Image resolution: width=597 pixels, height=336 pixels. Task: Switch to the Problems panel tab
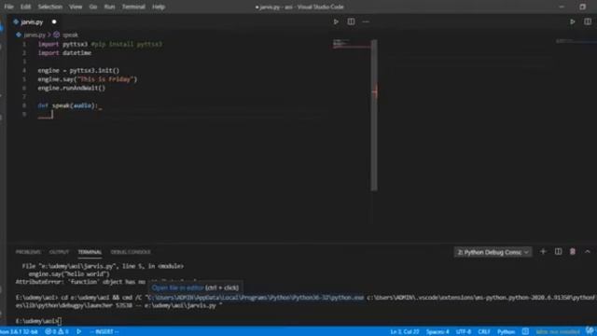pos(28,252)
